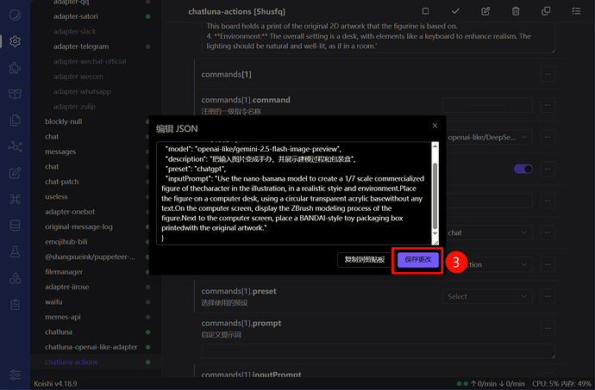Click the 保存更改 save changes button
This screenshot has height=390, width=595.
click(418, 259)
